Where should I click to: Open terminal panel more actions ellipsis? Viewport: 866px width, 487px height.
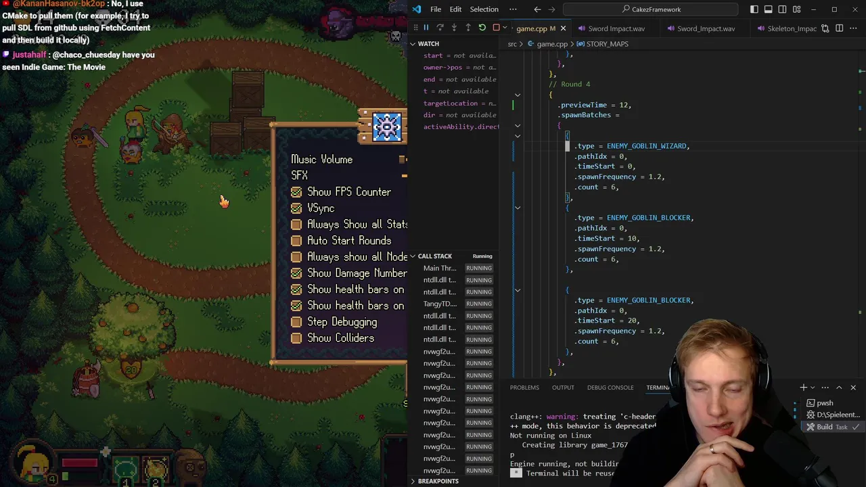coord(824,388)
